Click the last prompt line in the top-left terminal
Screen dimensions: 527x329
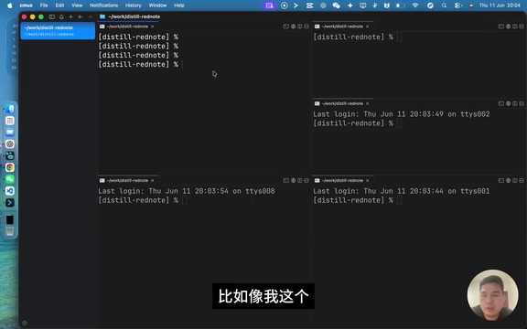[140, 64]
